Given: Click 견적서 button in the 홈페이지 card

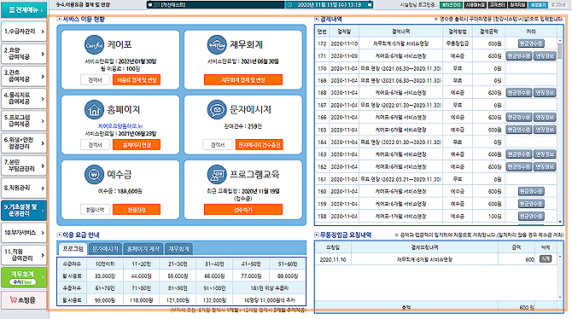Looking at the screenshot, I should (x=96, y=145).
